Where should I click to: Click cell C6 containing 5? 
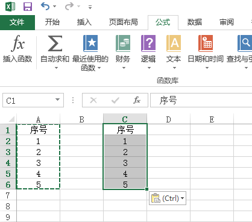click(x=125, y=184)
